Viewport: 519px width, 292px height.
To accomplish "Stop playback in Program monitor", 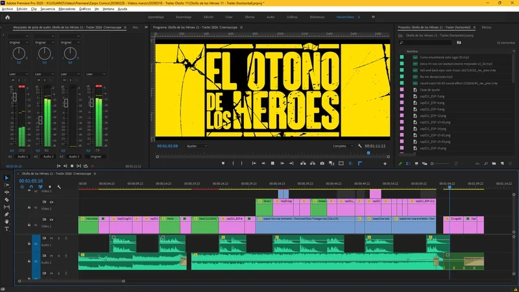I will (272, 164).
